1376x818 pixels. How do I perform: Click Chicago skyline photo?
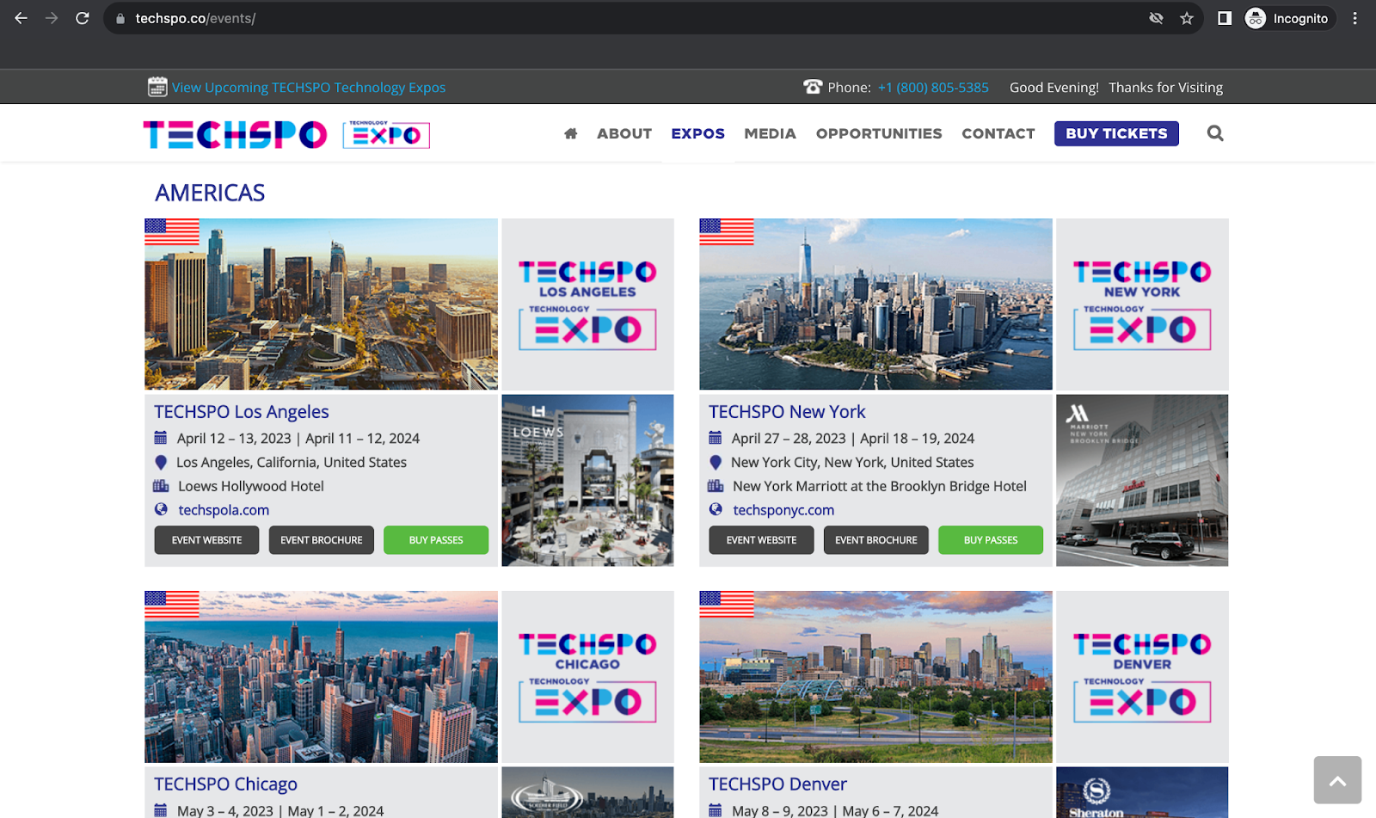pyautogui.click(x=321, y=677)
